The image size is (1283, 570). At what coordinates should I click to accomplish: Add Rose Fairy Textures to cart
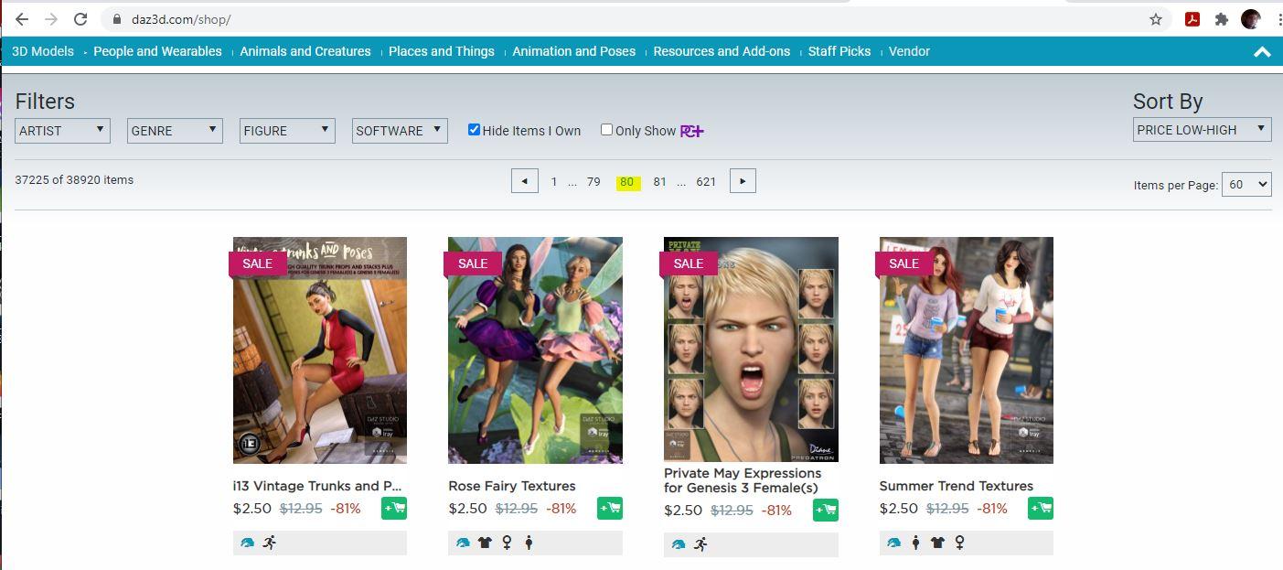[x=610, y=508]
